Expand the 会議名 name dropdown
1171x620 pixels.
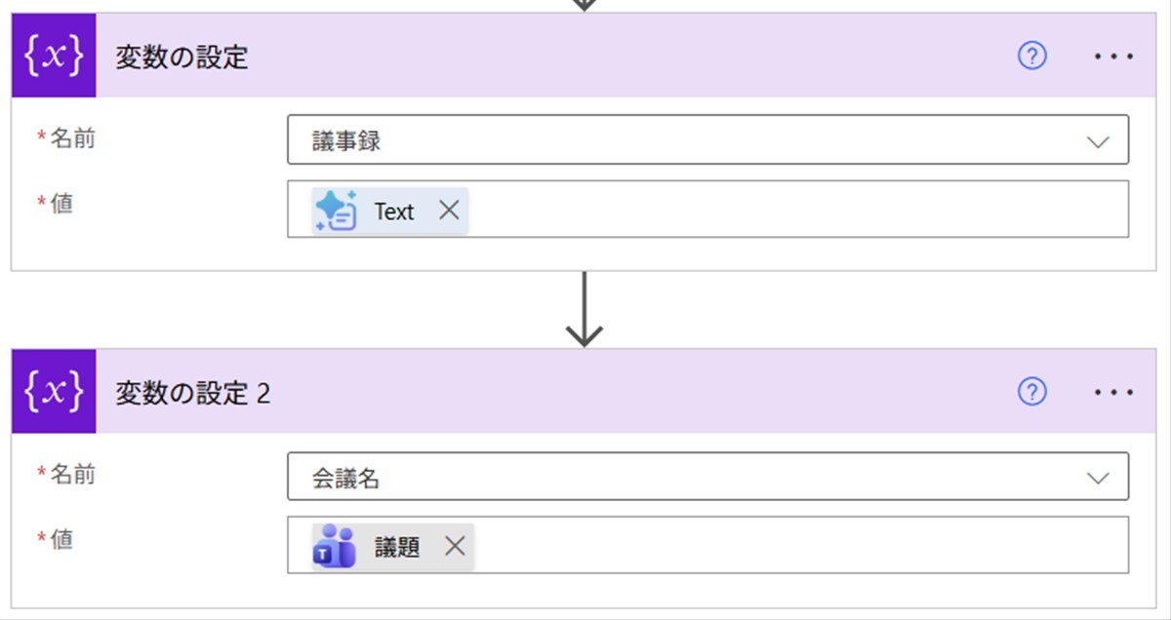(x=1098, y=478)
